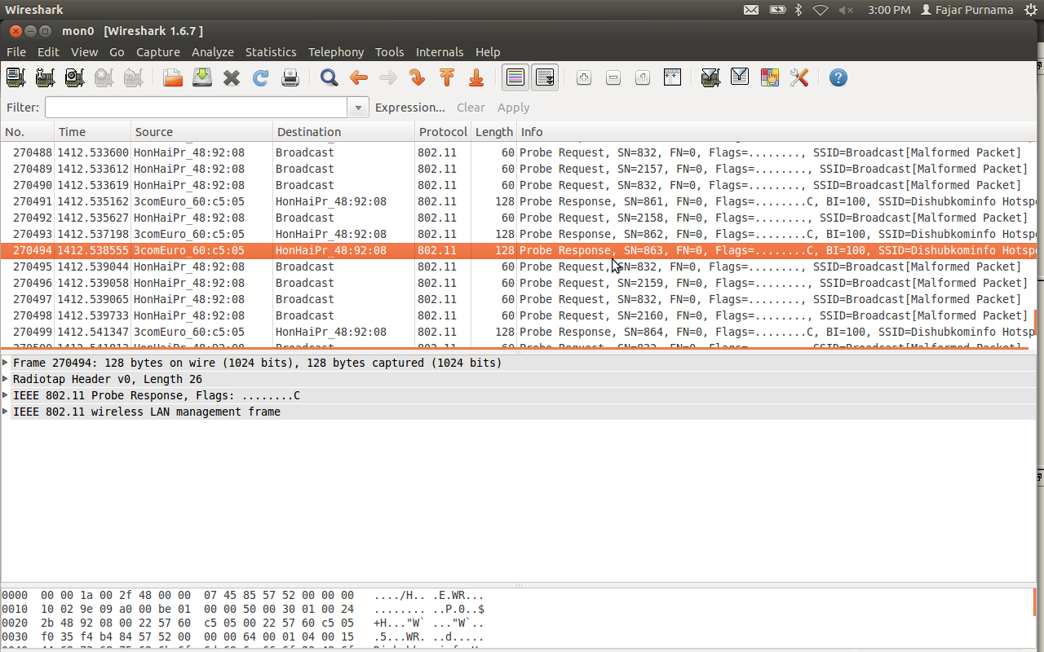Viewport: 1044px width, 652px height.
Task: Show capture options toolbar icon
Action: tap(45, 77)
